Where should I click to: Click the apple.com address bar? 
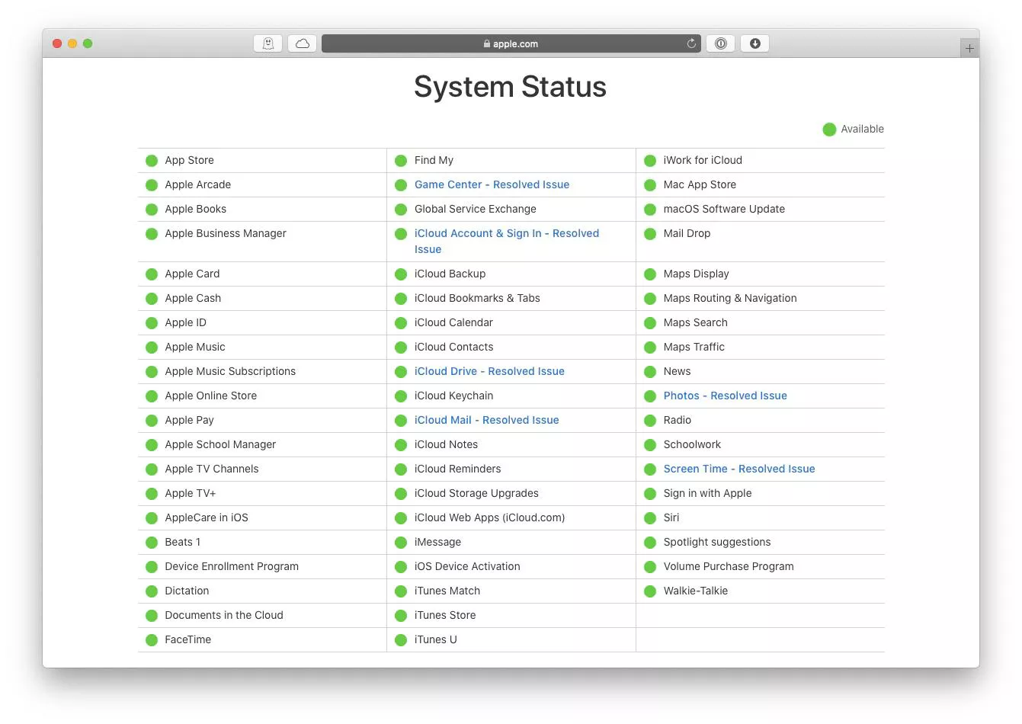(x=511, y=43)
